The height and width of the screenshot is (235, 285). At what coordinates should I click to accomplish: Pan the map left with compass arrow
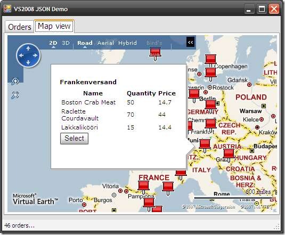21,55
